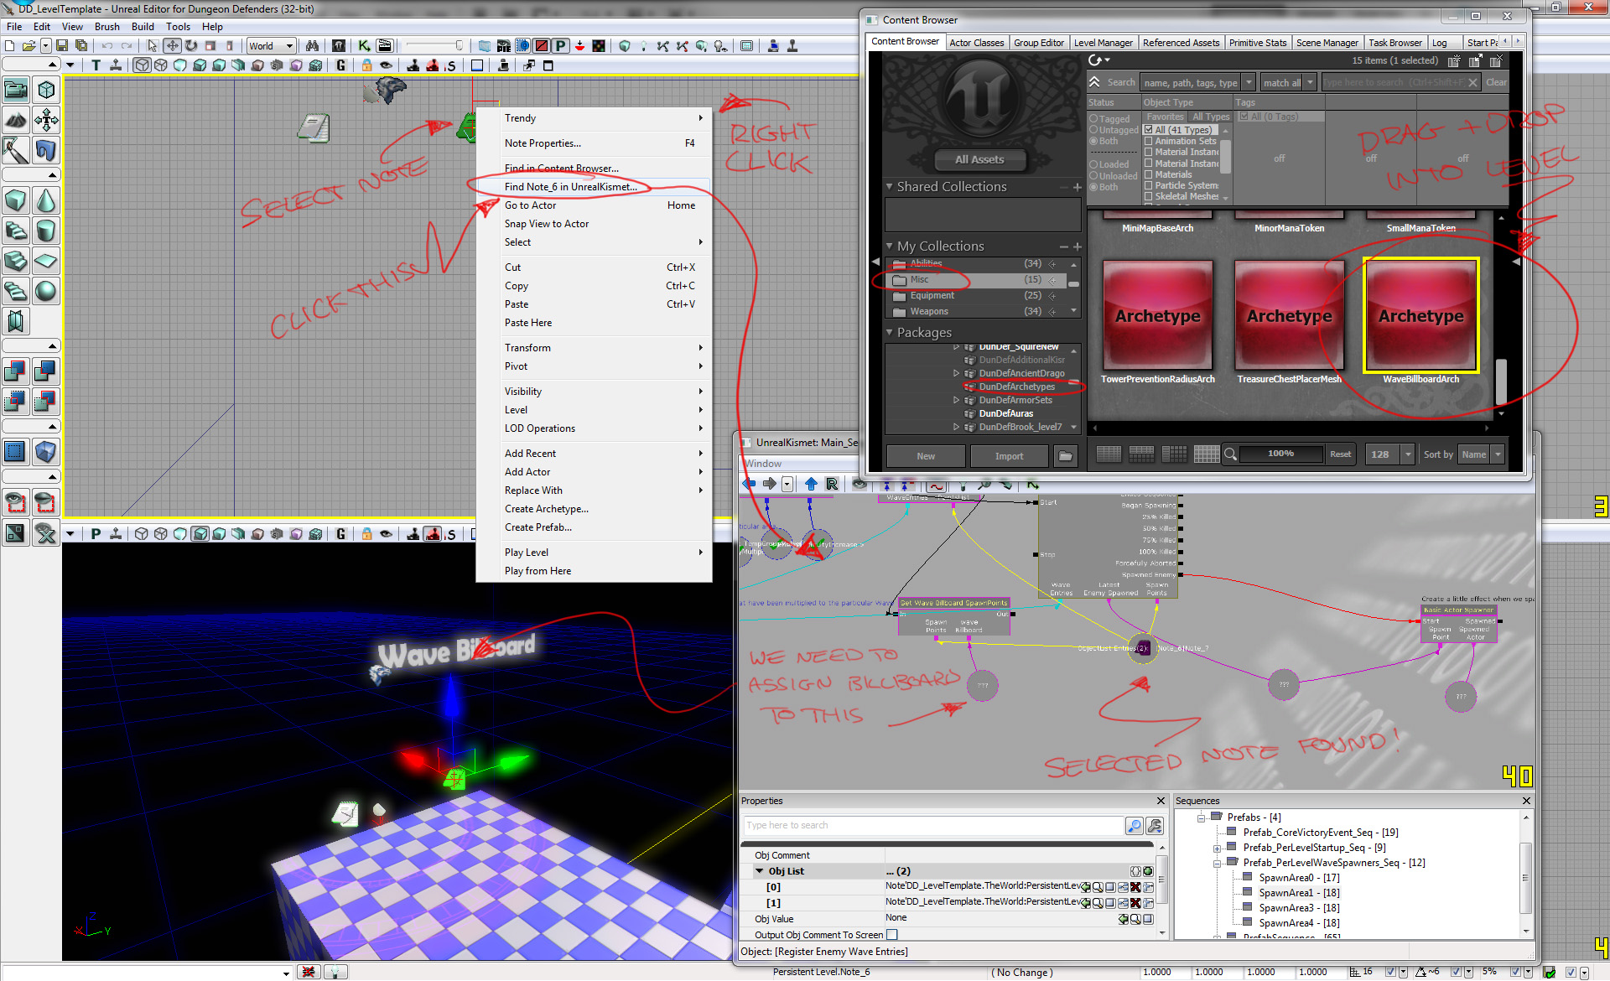Switch to the Scene Manager tab

1327,43
